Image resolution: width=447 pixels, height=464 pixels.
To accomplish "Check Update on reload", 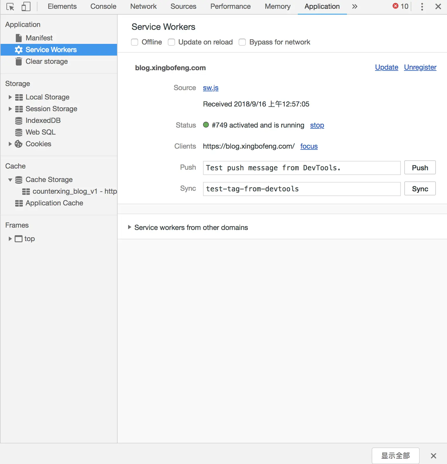I will (171, 42).
